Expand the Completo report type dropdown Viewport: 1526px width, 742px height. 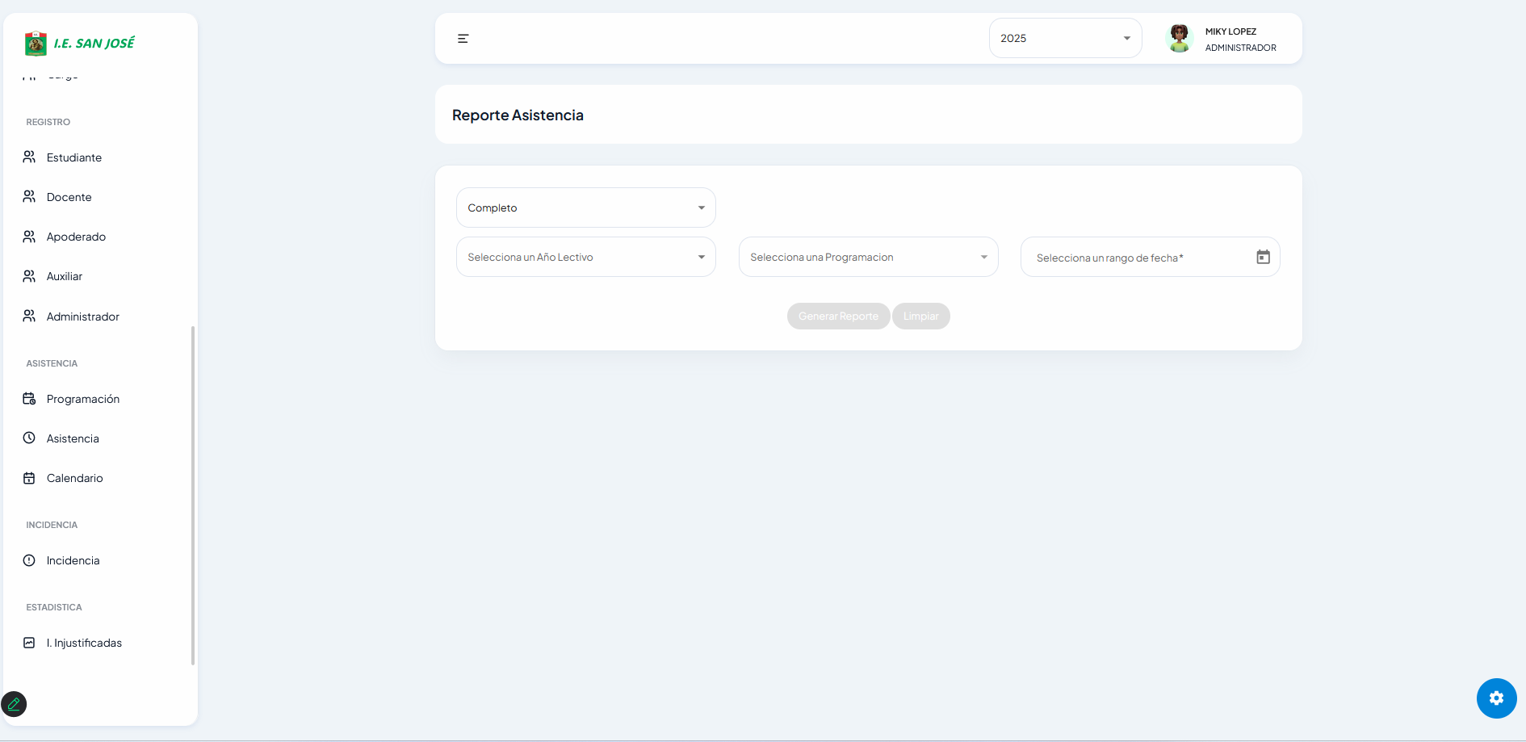pos(585,208)
